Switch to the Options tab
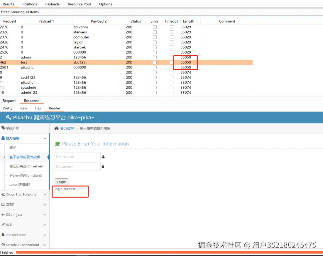 106,4
